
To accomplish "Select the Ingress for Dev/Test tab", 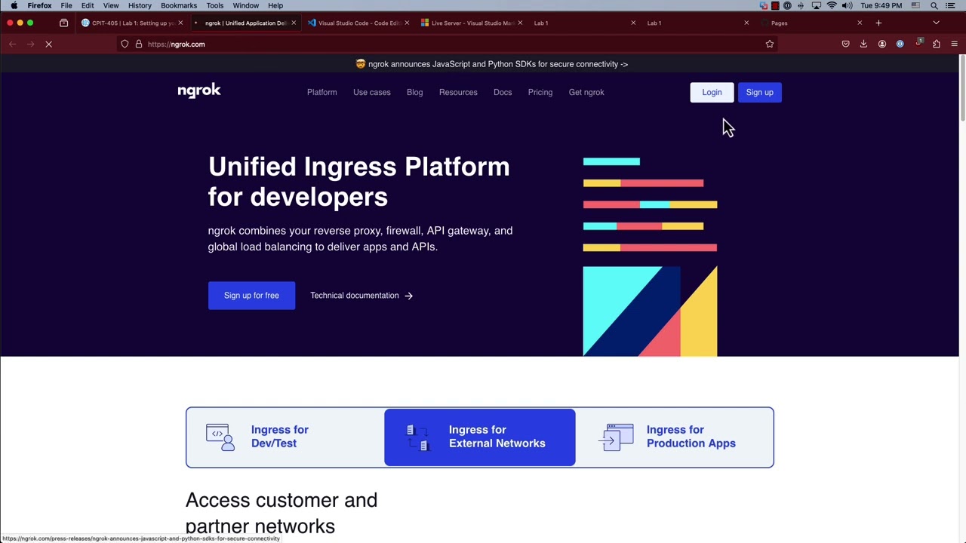I will tap(285, 437).
